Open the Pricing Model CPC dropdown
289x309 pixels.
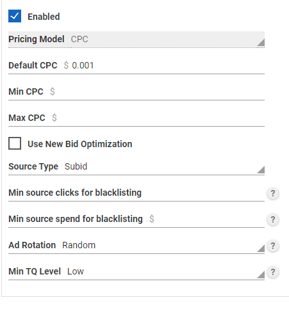coord(136,40)
